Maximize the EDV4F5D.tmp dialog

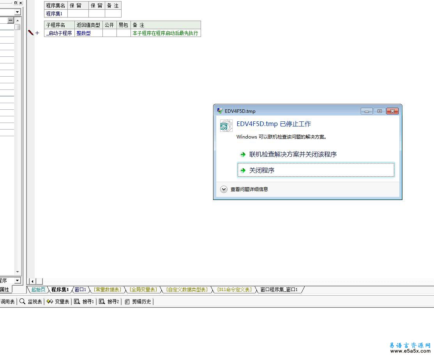point(379,111)
